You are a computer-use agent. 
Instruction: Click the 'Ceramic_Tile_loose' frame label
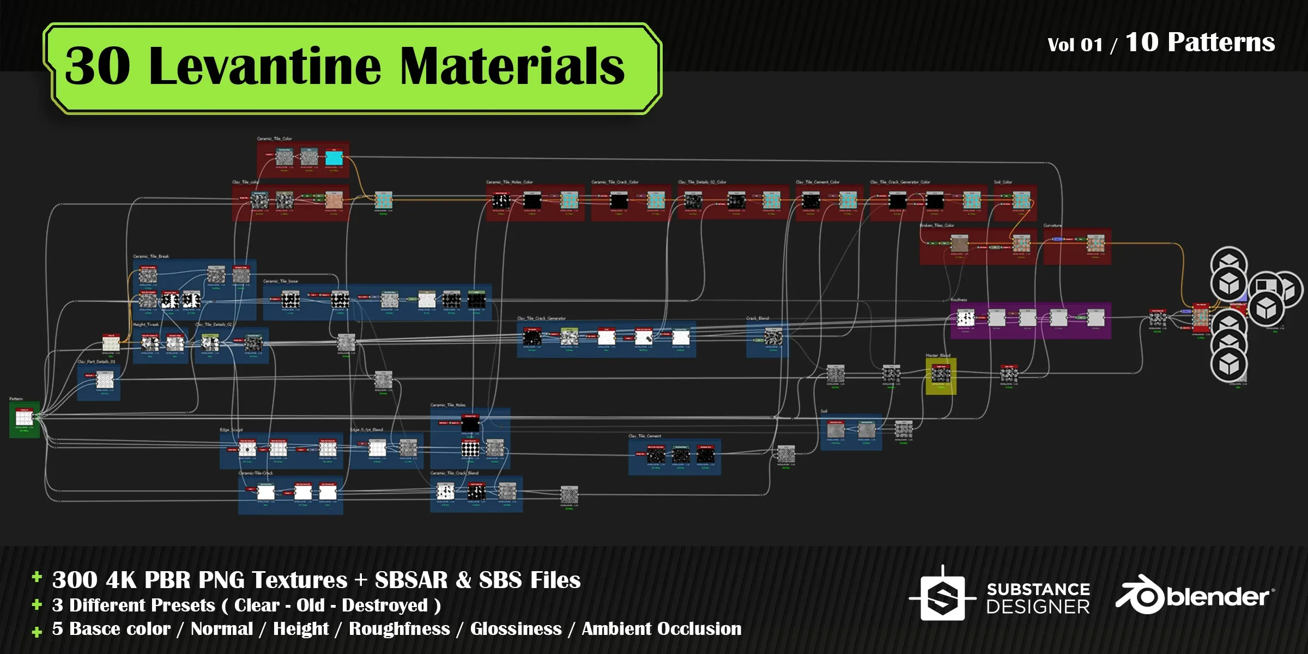280,281
